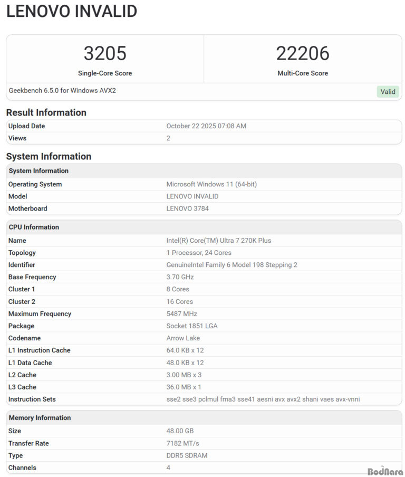The height and width of the screenshot is (477, 405).
Task: Click the BodNara watermark logo
Action: point(384,471)
